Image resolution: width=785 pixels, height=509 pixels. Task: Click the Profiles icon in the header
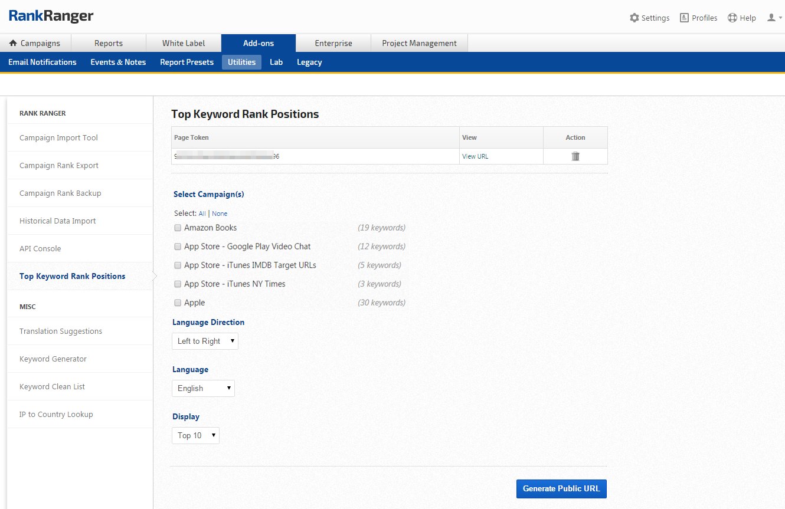click(x=684, y=18)
